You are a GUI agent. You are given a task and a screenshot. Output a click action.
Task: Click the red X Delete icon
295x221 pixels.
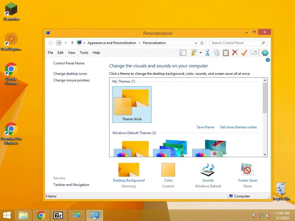tap(235, 53)
